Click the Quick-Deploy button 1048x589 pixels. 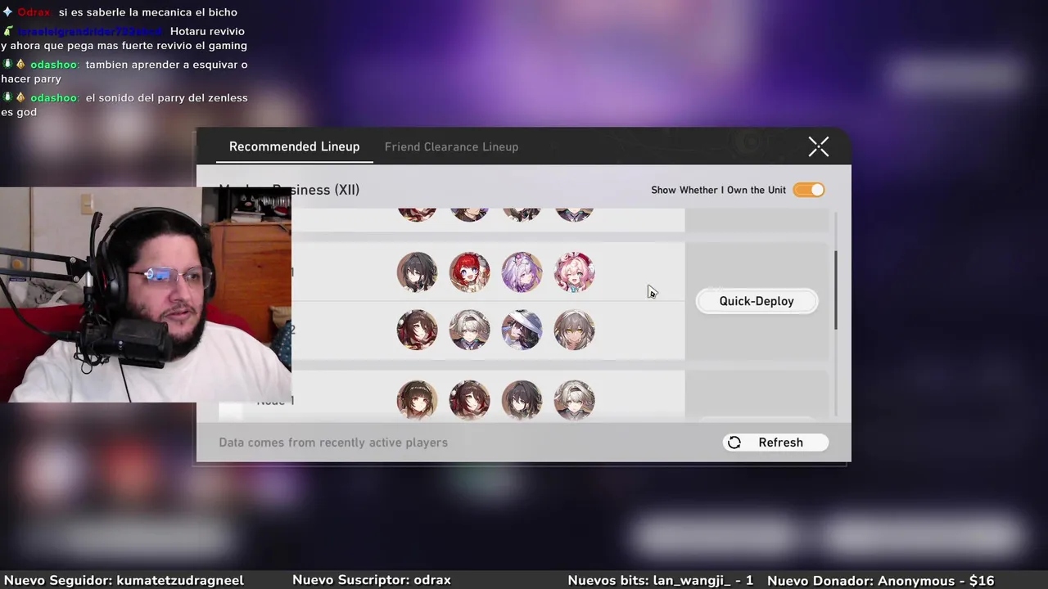tap(757, 301)
